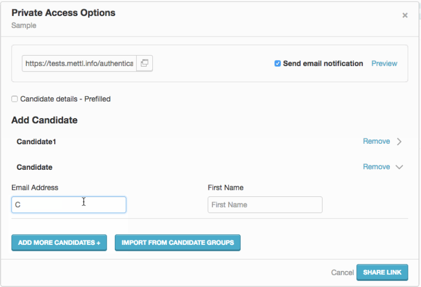Click the Candidate row heading
This screenshot has width=421, height=287.
(x=35, y=167)
